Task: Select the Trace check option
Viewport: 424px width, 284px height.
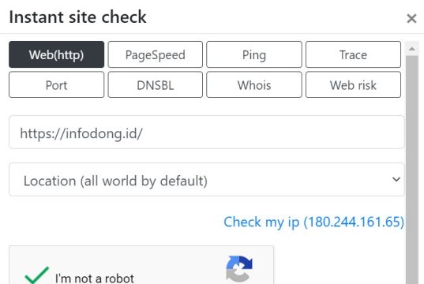Action: [x=353, y=54]
